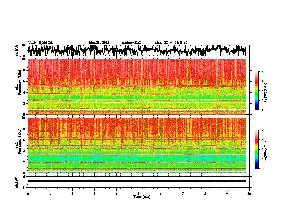
Task: Click time axis tick label "6"
Action: [161, 194]
